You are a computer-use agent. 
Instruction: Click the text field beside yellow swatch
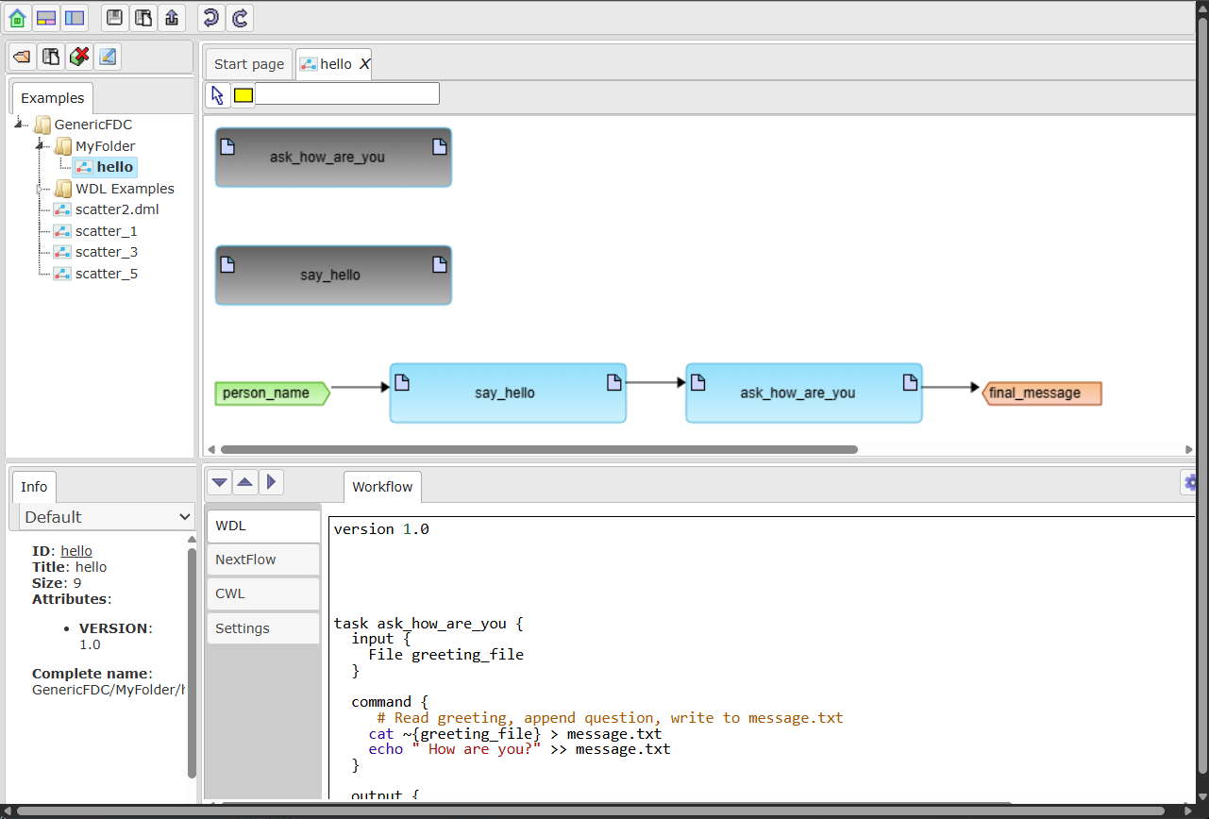point(347,93)
